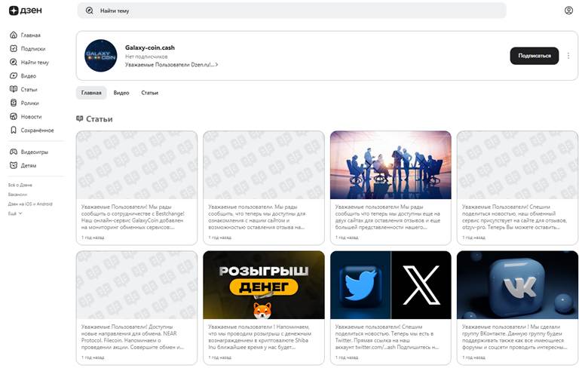582x368 pixels.
Task: Open Подписки icon in sidebar
Action: click(x=14, y=49)
